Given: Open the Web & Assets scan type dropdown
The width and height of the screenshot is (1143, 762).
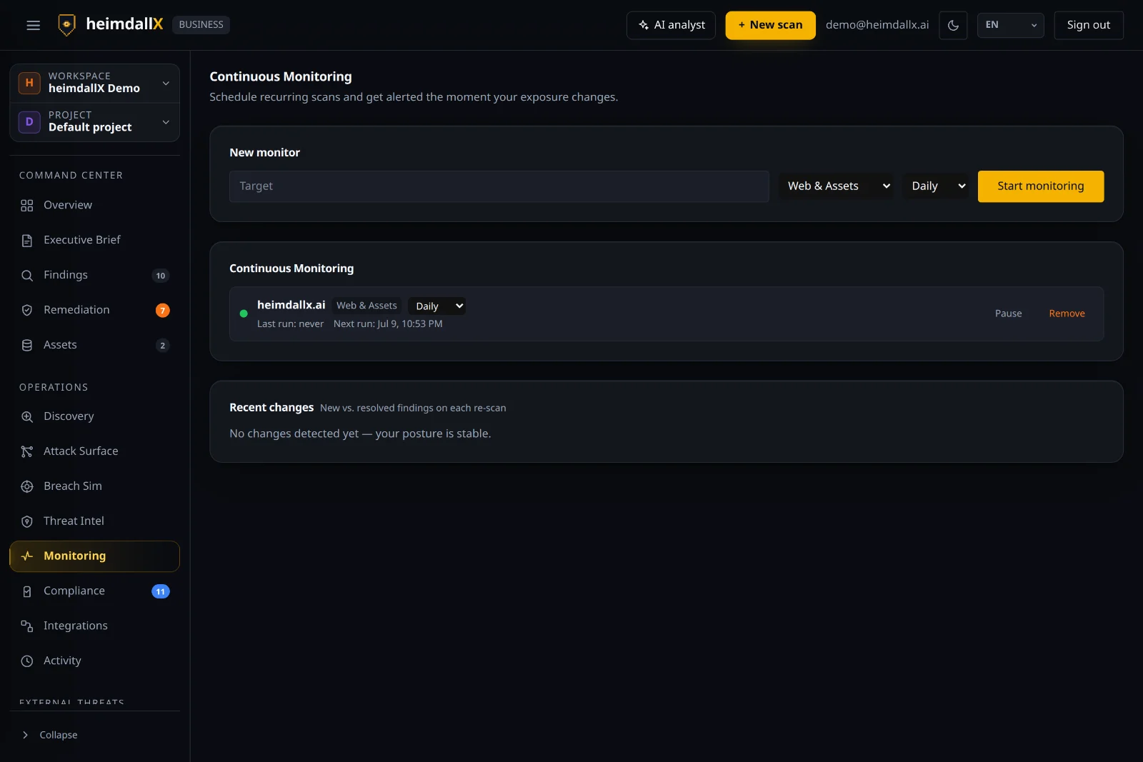Looking at the screenshot, I should point(836,186).
